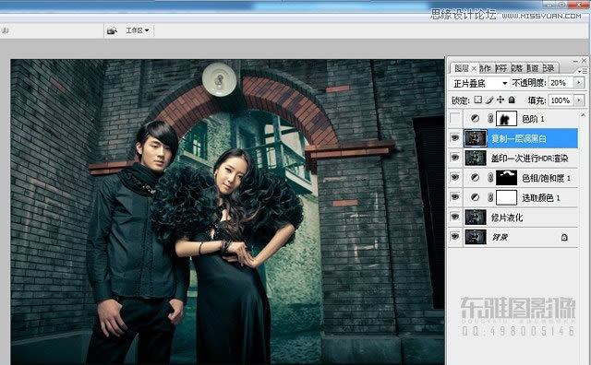Click the adjustment icon on 色相/饱和度 1 layer
Screen dimensions: 591x365
point(475,178)
